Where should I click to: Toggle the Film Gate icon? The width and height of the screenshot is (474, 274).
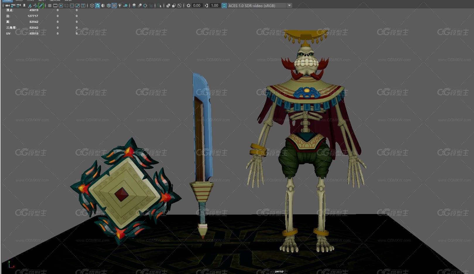[55, 6]
